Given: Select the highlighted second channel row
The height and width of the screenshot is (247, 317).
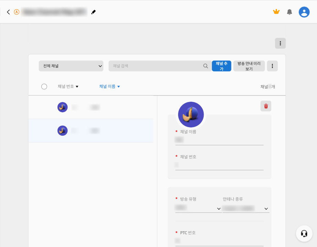Looking at the screenshot, I should pyautogui.click(x=91, y=131).
